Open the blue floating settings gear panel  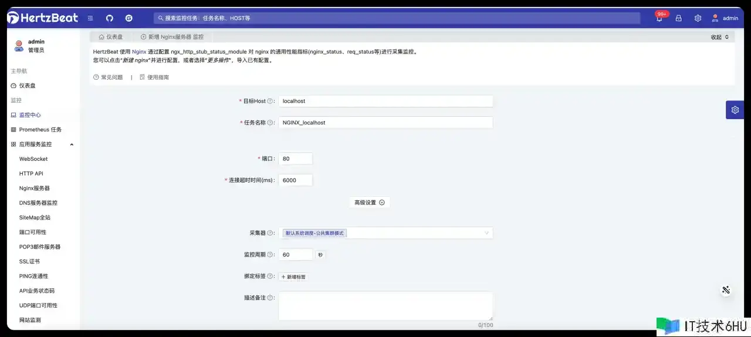click(735, 110)
